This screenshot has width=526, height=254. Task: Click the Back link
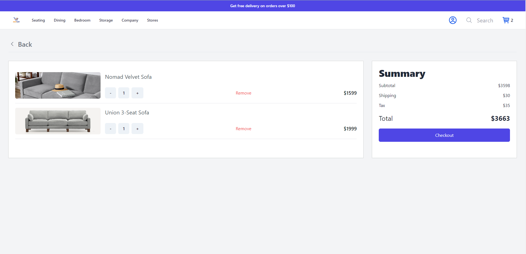coord(25,44)
